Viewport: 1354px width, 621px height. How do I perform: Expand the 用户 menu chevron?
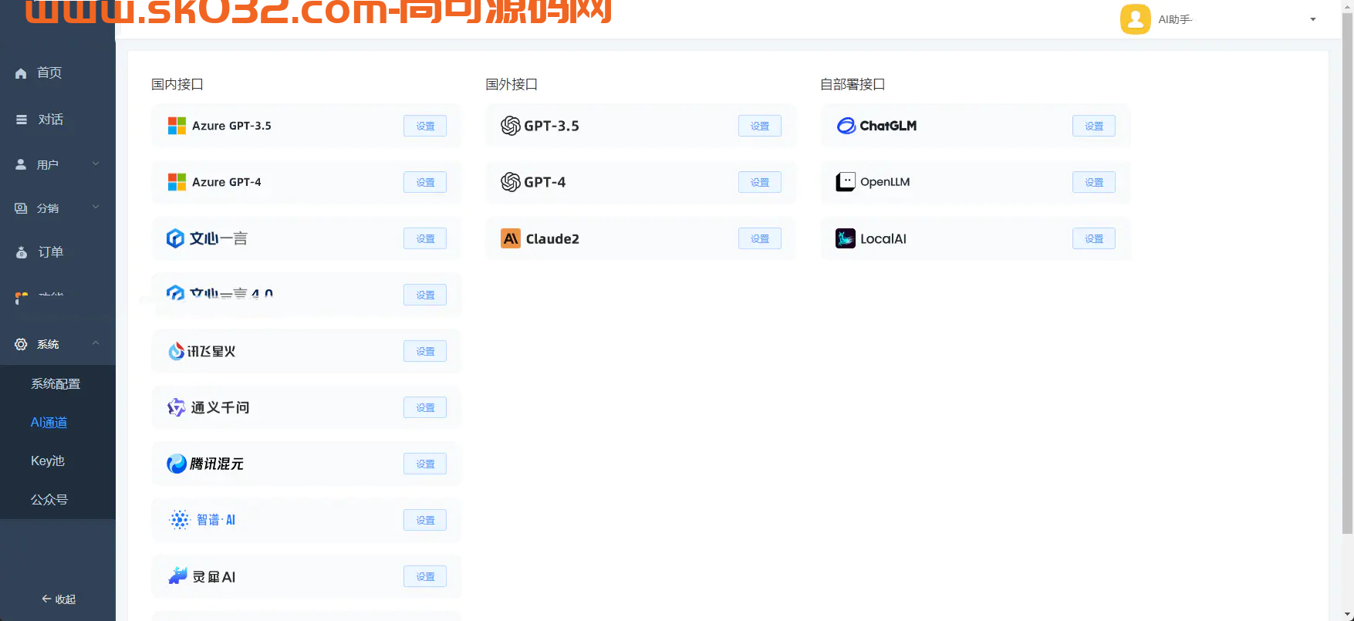[96, 164]
